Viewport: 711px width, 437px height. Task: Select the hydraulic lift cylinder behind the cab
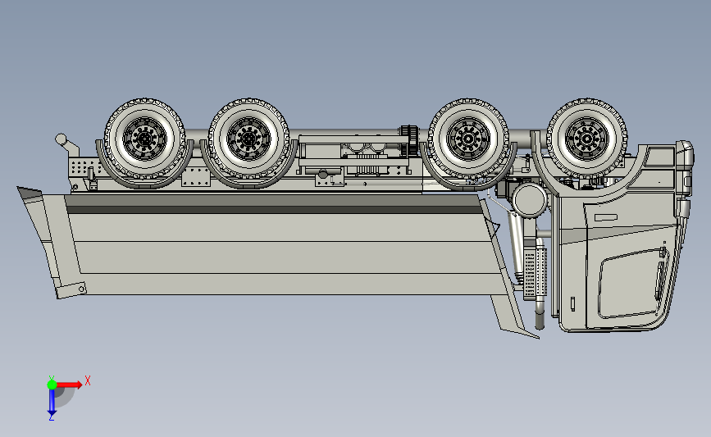[x=515, y=247]
